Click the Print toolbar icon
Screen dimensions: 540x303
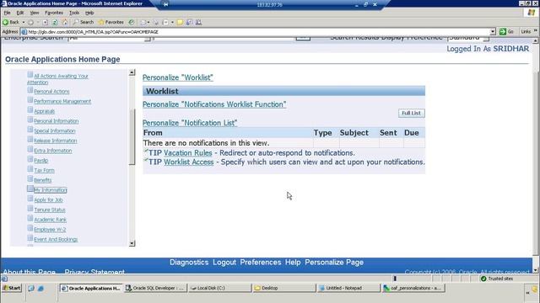click(x=155, y=22)
